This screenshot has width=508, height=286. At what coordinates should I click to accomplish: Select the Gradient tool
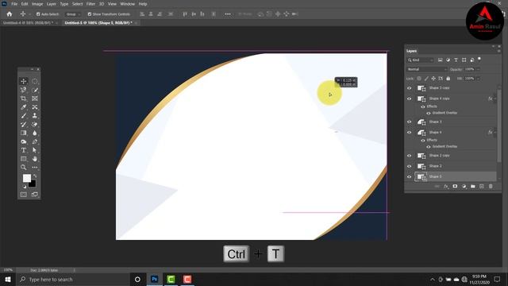click(23, 133)
